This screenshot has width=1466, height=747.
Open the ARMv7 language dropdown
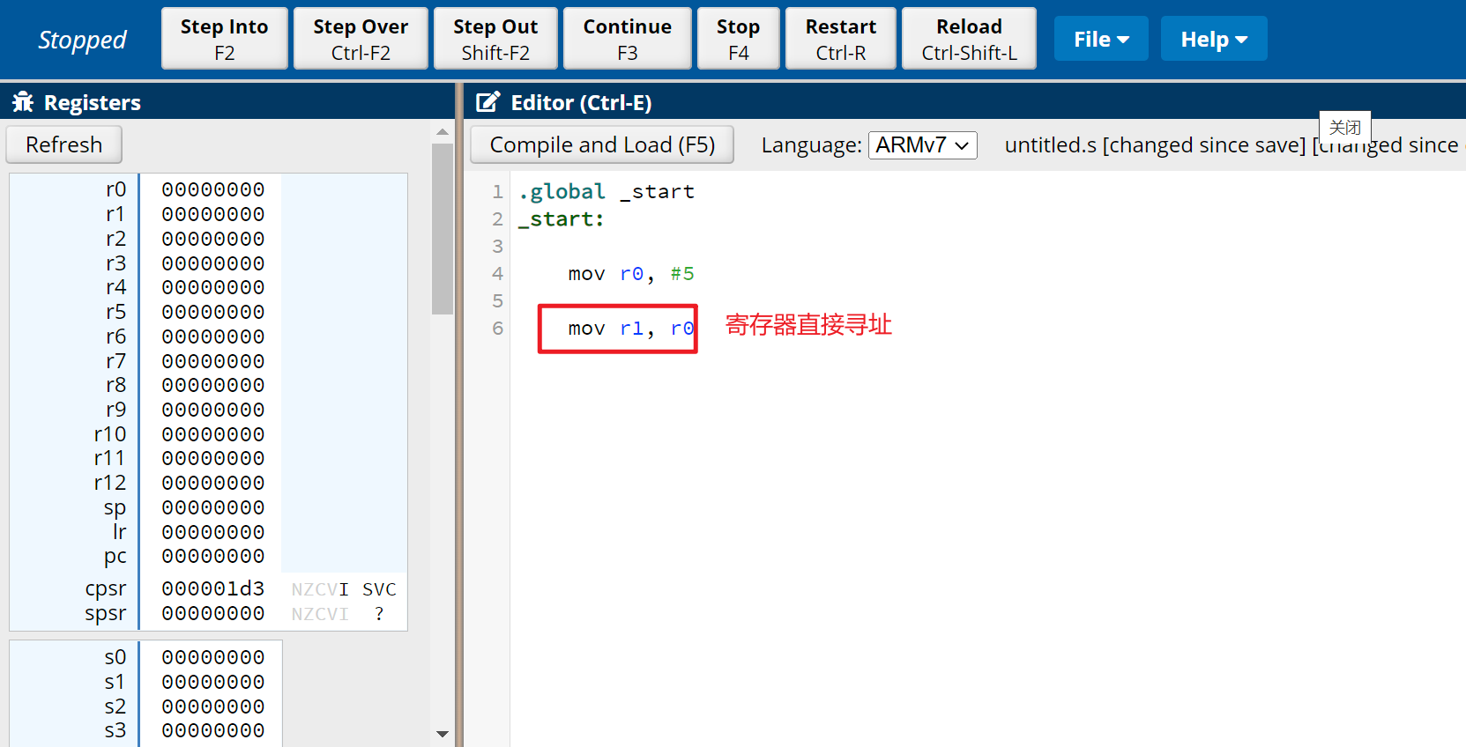pyautogui.click(x=923, y=144)
